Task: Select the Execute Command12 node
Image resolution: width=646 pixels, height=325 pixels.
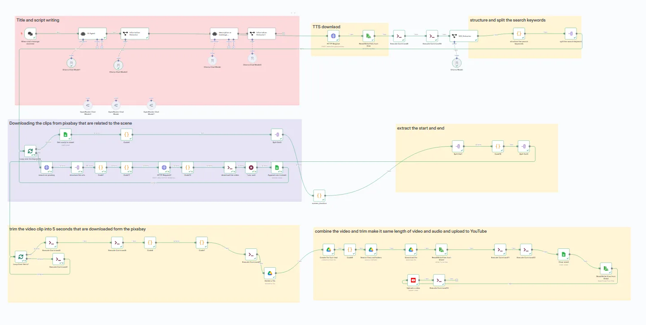Action: tap(526, 250)
